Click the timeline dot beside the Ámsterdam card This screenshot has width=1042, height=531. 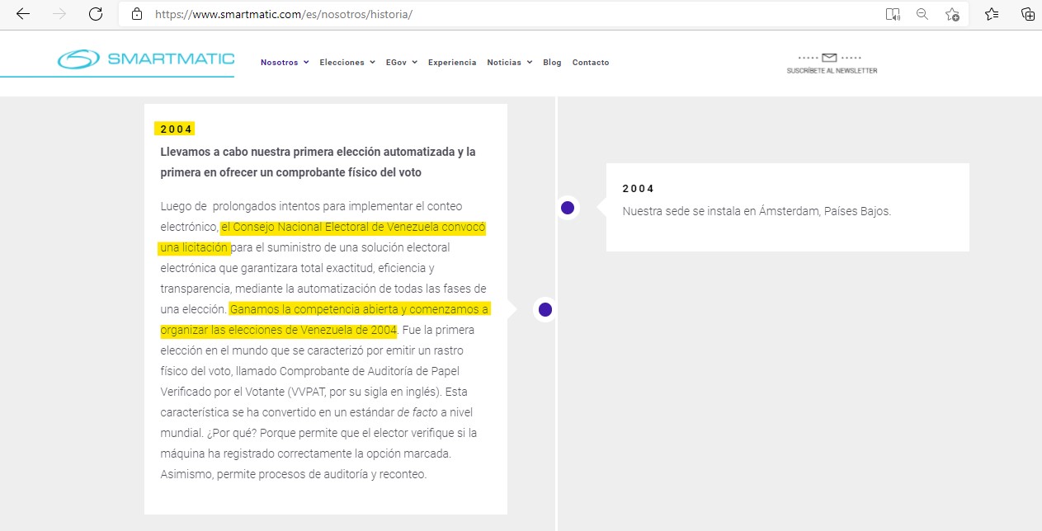click(568, 208)
